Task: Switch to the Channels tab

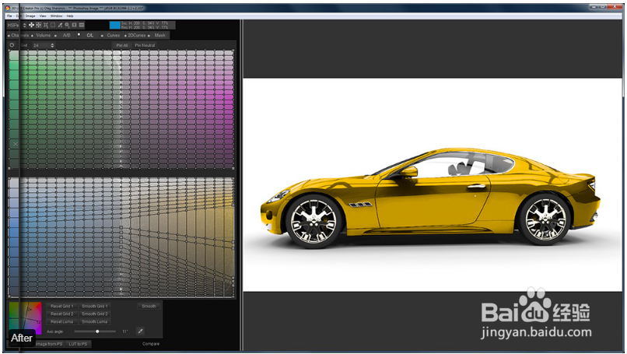Action: point(19,35)
